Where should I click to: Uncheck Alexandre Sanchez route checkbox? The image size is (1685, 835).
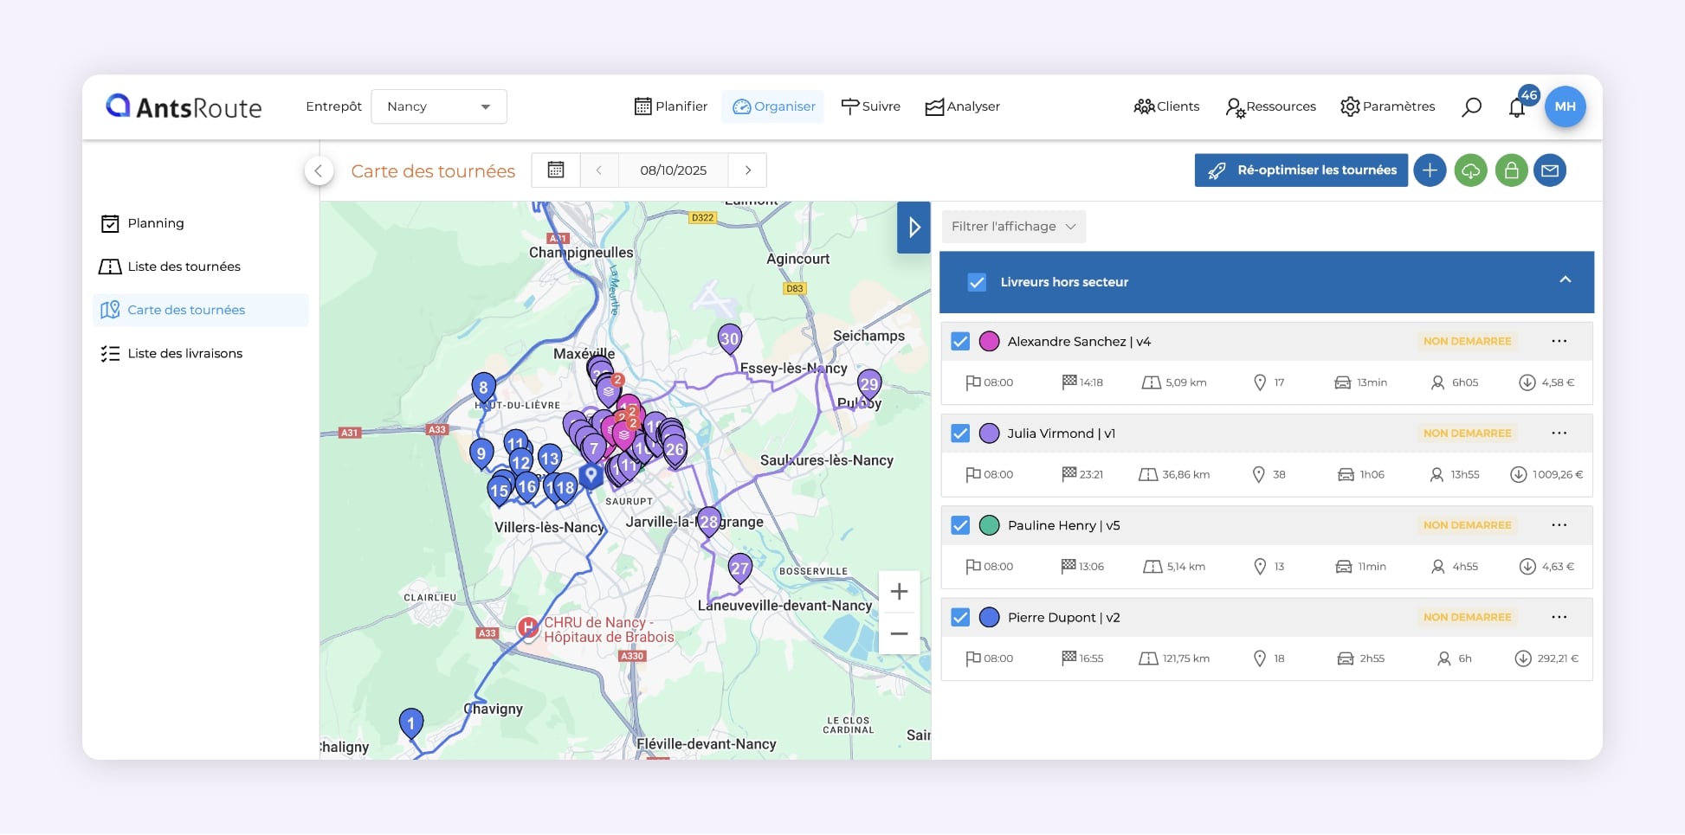click(960, 342)
